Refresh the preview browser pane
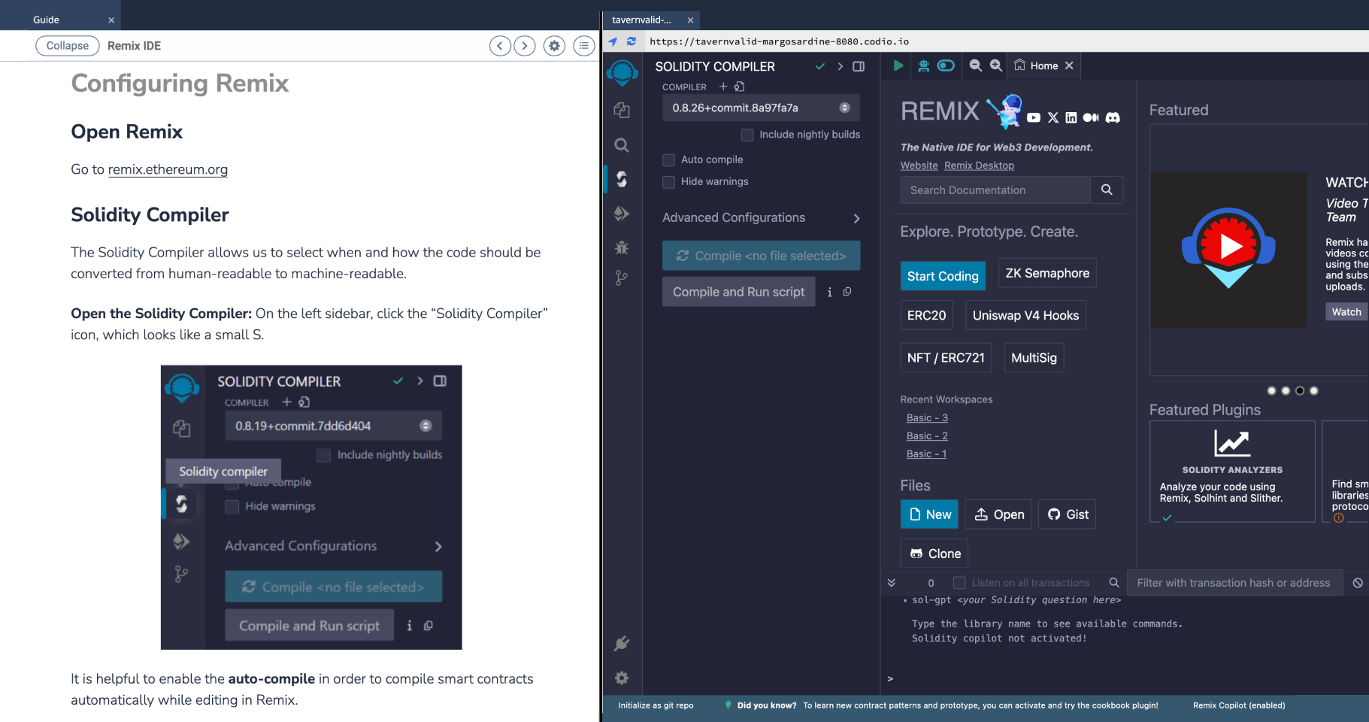 [631, 41]
